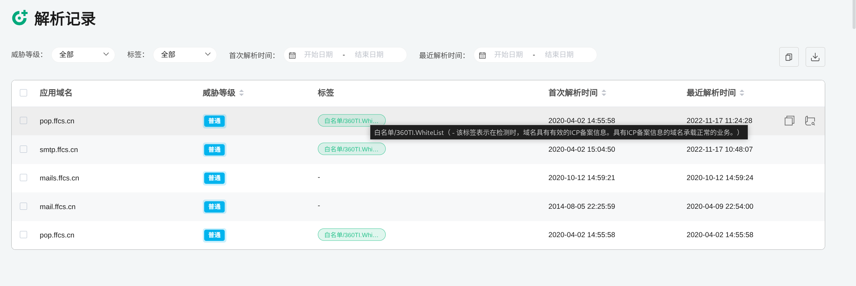The image size is (856, 286).
Task: Click the 普通 badge in smtp.ffcs.cn row
Action: point(214,150)
